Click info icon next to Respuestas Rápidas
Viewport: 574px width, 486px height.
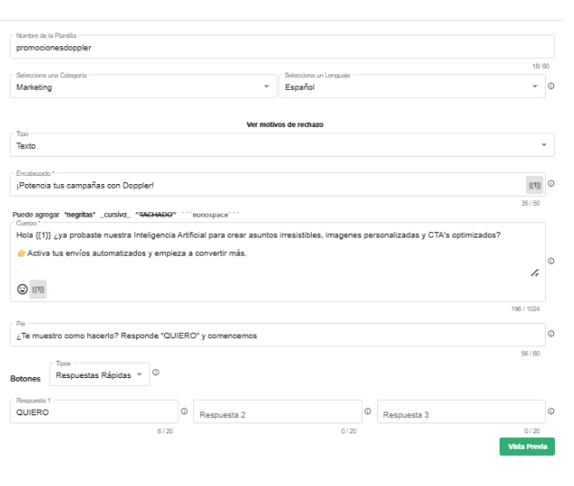pos(156,373)
